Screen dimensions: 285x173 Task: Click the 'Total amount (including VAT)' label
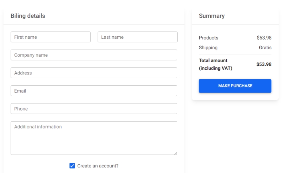tap(215, 64)
